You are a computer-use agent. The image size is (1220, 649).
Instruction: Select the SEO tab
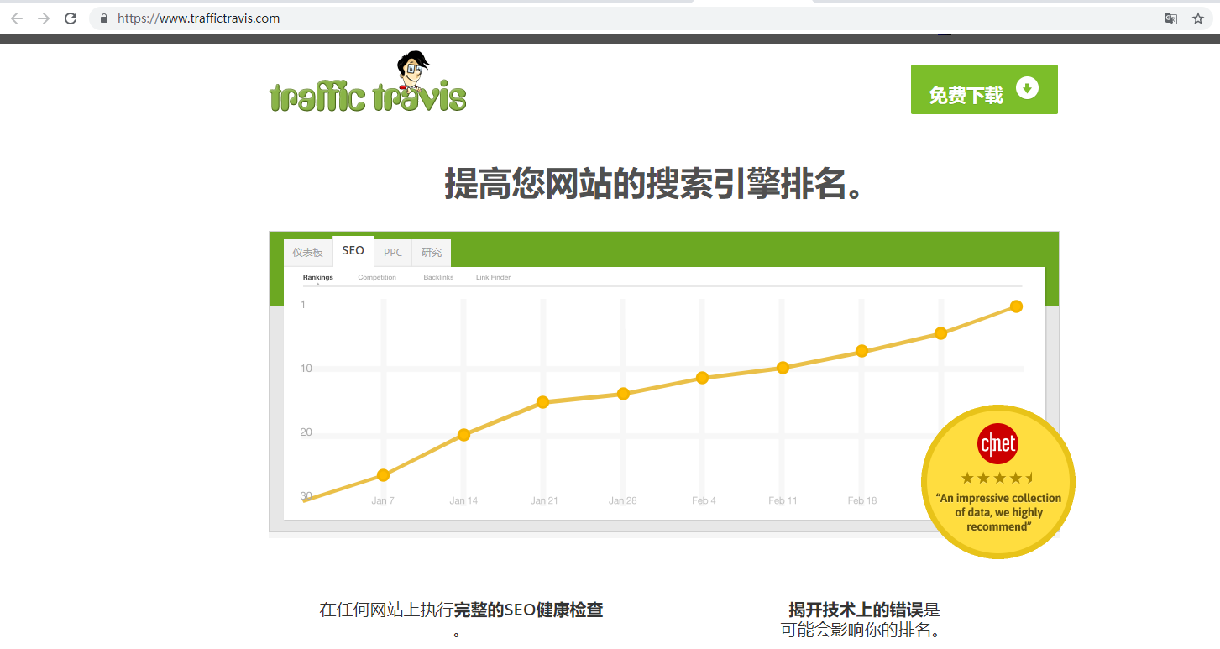coord(353,251)
